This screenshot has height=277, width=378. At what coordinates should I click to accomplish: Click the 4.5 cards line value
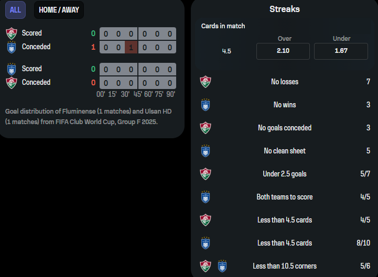click(226, 51)
